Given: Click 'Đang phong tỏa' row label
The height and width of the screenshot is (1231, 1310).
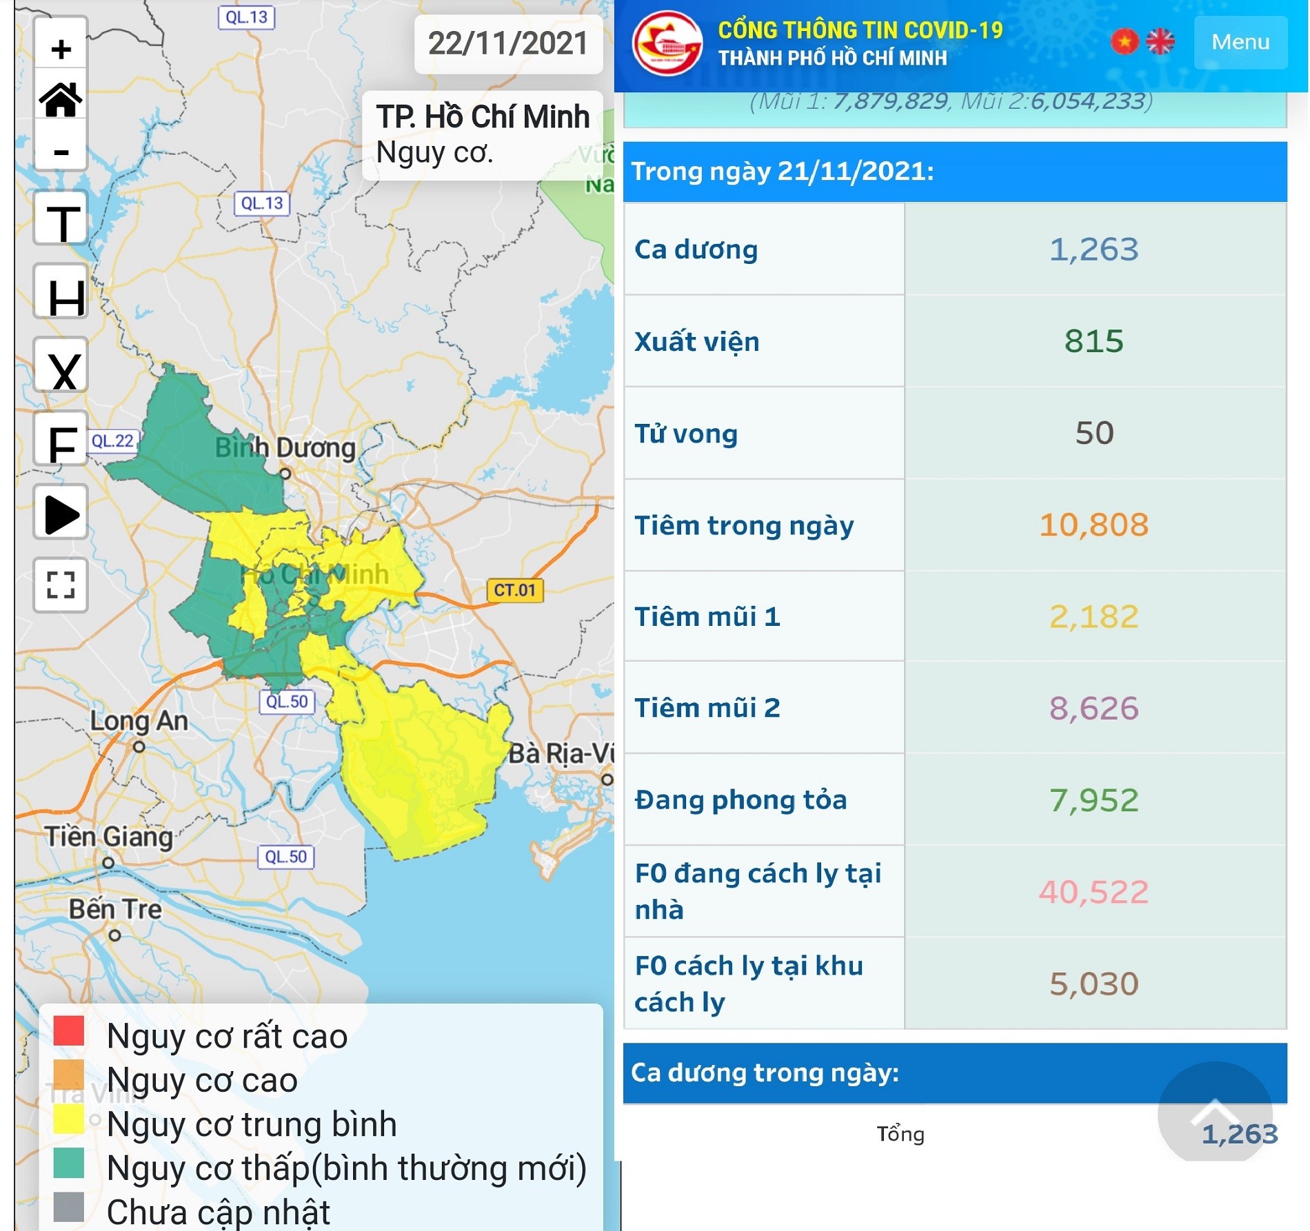Looking at the screenshot, I should coord(741,800).
